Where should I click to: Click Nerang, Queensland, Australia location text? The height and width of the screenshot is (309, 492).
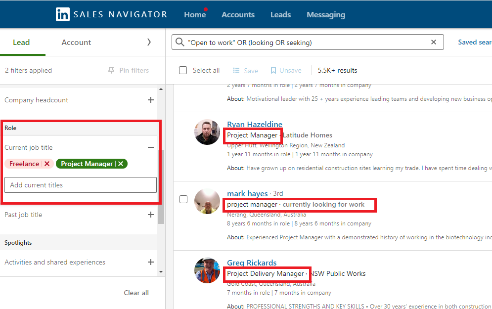[x=267, y=215]
